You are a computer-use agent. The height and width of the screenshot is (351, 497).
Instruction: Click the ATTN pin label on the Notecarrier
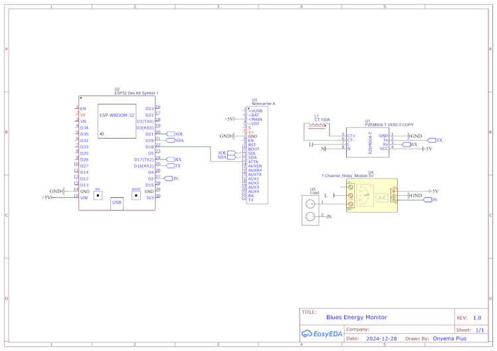click(x=253, y=162)
